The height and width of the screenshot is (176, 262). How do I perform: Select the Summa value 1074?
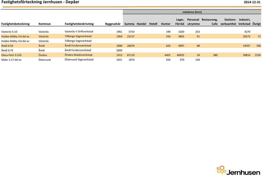click(x=132, y=60)
